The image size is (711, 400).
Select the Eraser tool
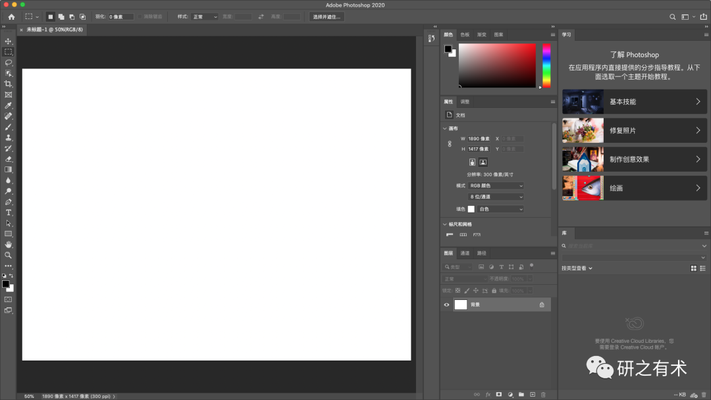8,159
